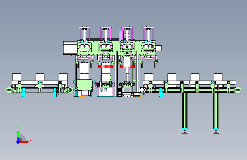
Task: Click the blue Z axis ball on the triad
Action: point(18,142)
